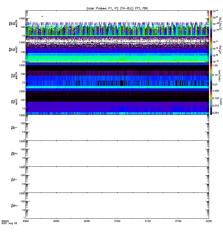Select the empty 'thc fff 1' panel
The width and height of the screenshot is (223, 238).
point(117,128)
